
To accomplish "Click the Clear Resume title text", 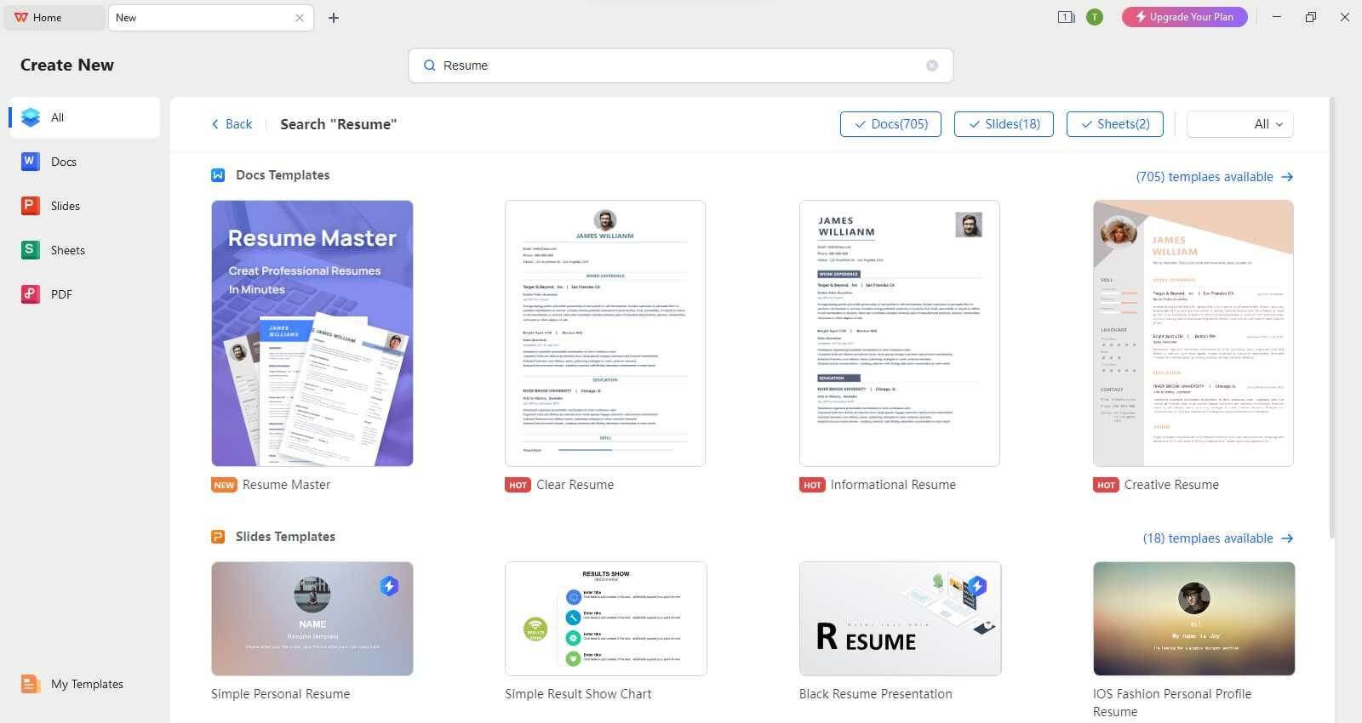I will pos(575,485).
